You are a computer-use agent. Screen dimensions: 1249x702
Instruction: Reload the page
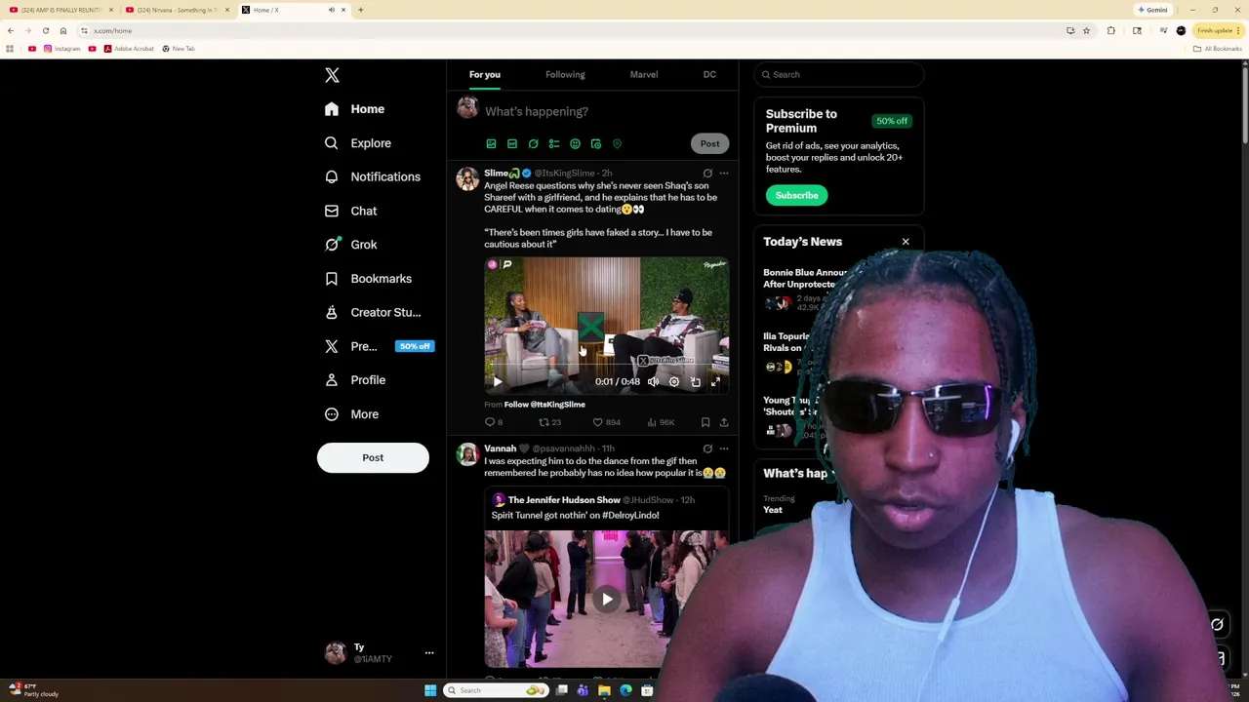(45, 31)
